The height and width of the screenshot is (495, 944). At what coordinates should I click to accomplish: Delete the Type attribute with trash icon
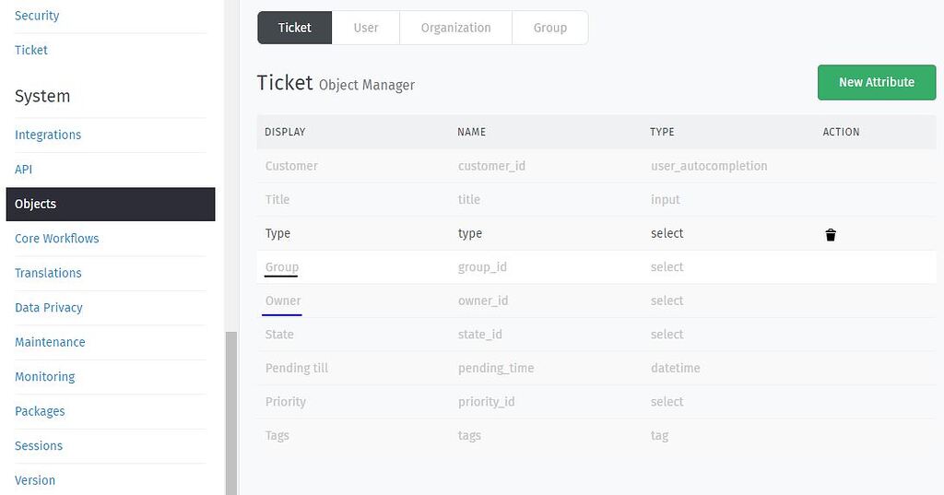click(x=831, y=234)
